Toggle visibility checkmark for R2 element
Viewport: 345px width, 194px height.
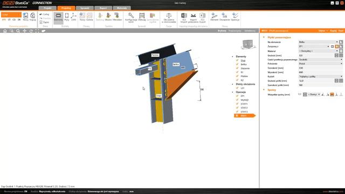[x=237, y=80]
